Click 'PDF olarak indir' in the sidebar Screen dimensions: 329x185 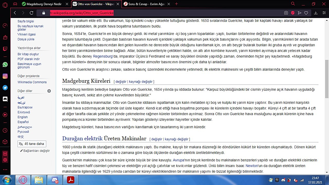point(28,59)
